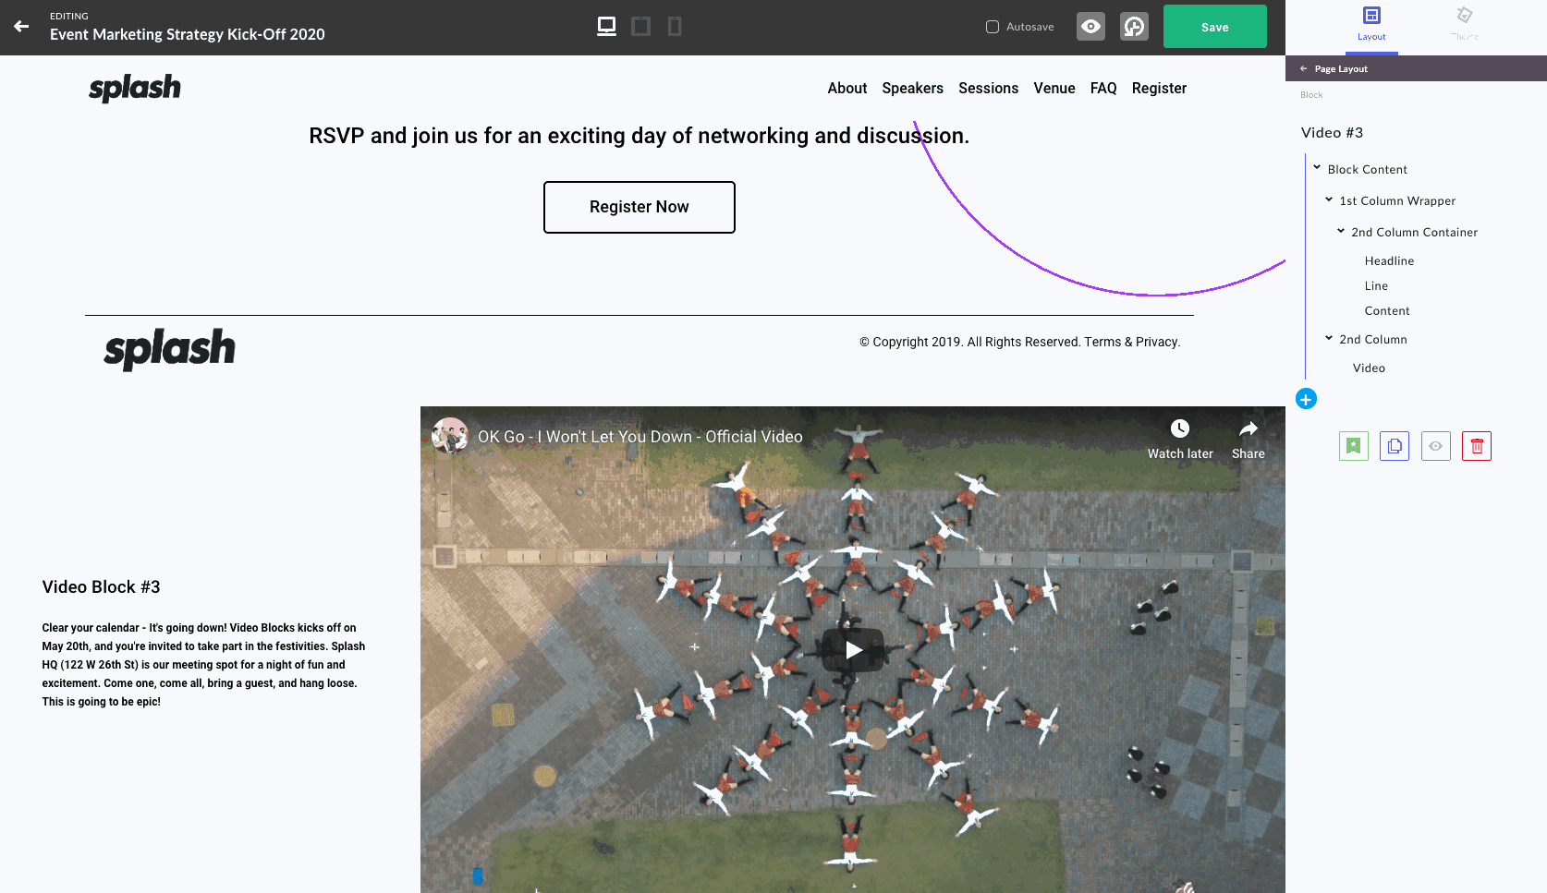
Task: Collapse the 1st Column Wrapper node
Action: click(x=1329, y=199)
